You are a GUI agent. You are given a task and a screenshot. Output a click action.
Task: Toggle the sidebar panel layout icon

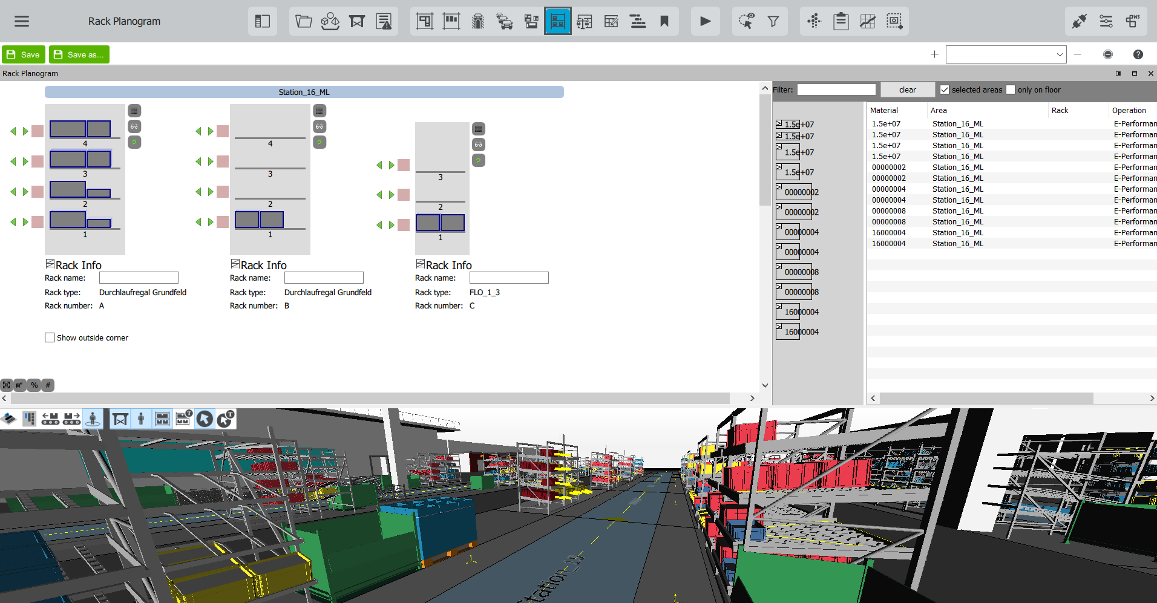point(262,21)
